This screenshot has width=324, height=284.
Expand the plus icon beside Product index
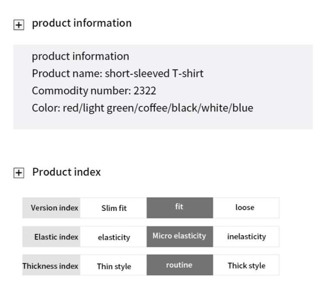click(x=19, y=173)
